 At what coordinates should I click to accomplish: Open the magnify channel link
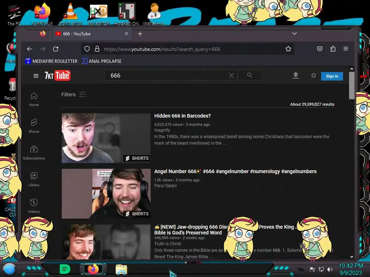coord(162,130)
